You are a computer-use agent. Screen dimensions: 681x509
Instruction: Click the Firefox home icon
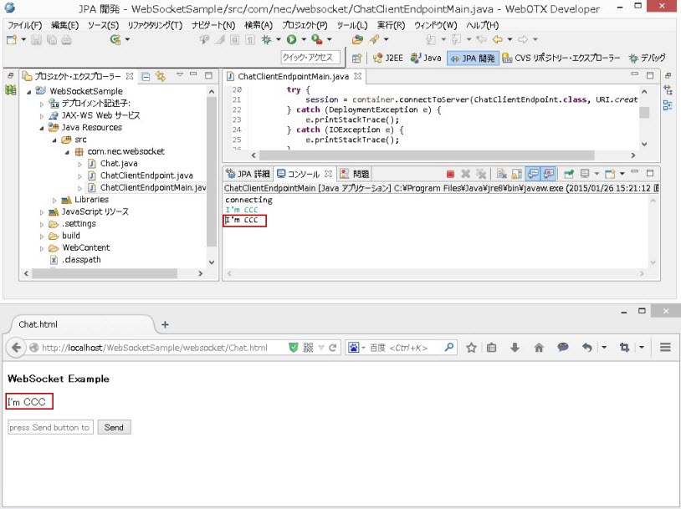tap(540, 347)
